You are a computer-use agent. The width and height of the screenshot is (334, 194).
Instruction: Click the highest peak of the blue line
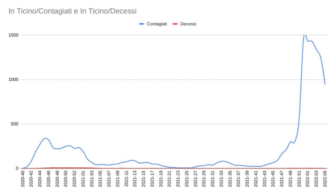305,34
